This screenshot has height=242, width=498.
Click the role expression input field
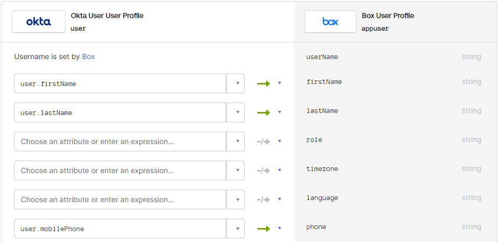(120, 141)
